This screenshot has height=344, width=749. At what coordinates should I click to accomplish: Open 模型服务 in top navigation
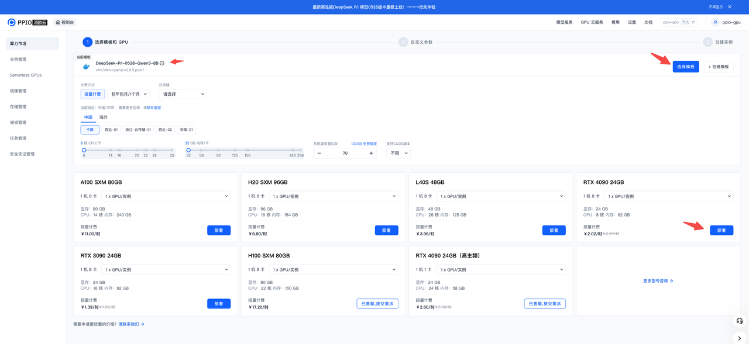(564, 22)
